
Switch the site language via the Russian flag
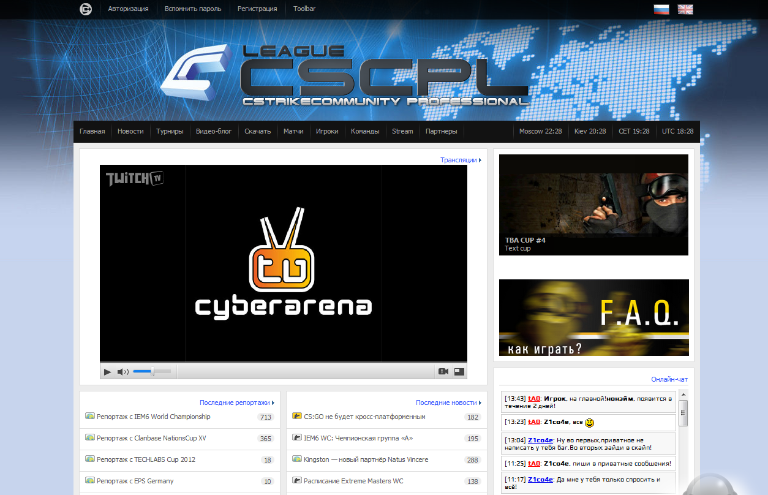(x=661, y=9)
